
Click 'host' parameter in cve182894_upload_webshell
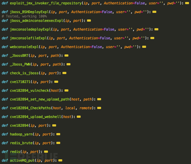pos(67,117)
